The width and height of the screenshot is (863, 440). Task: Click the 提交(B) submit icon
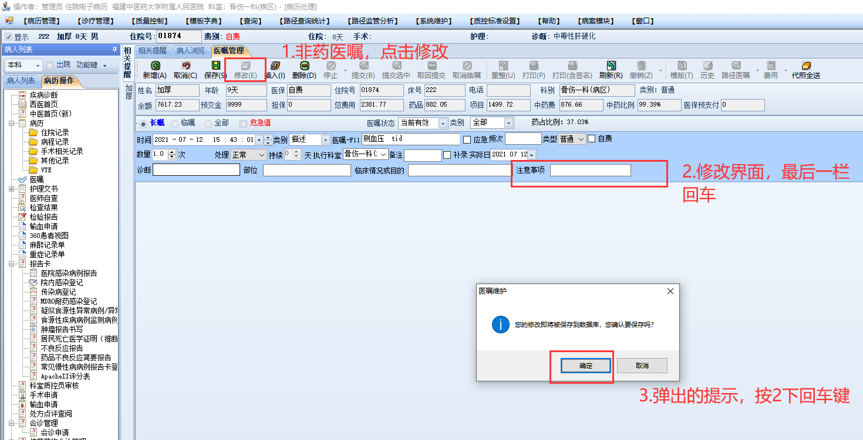(363, 66)
